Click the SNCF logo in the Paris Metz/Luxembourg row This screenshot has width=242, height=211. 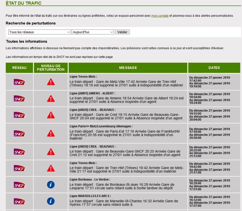click(19, 133)
